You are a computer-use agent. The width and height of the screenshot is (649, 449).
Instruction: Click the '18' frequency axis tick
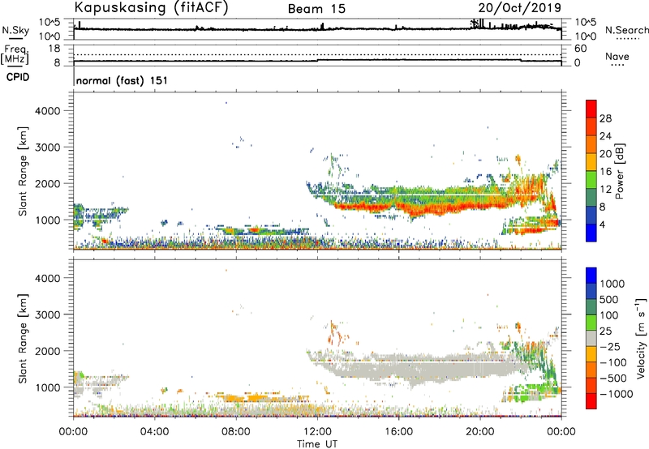coord(54,49)
